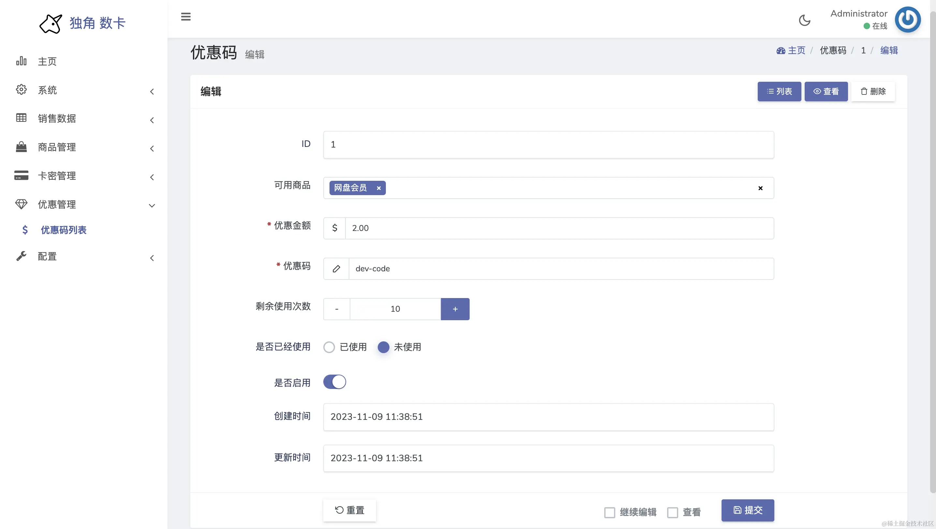Open the Administrator avatar power icon
This screenshot has height=529, width=936.
908,20
